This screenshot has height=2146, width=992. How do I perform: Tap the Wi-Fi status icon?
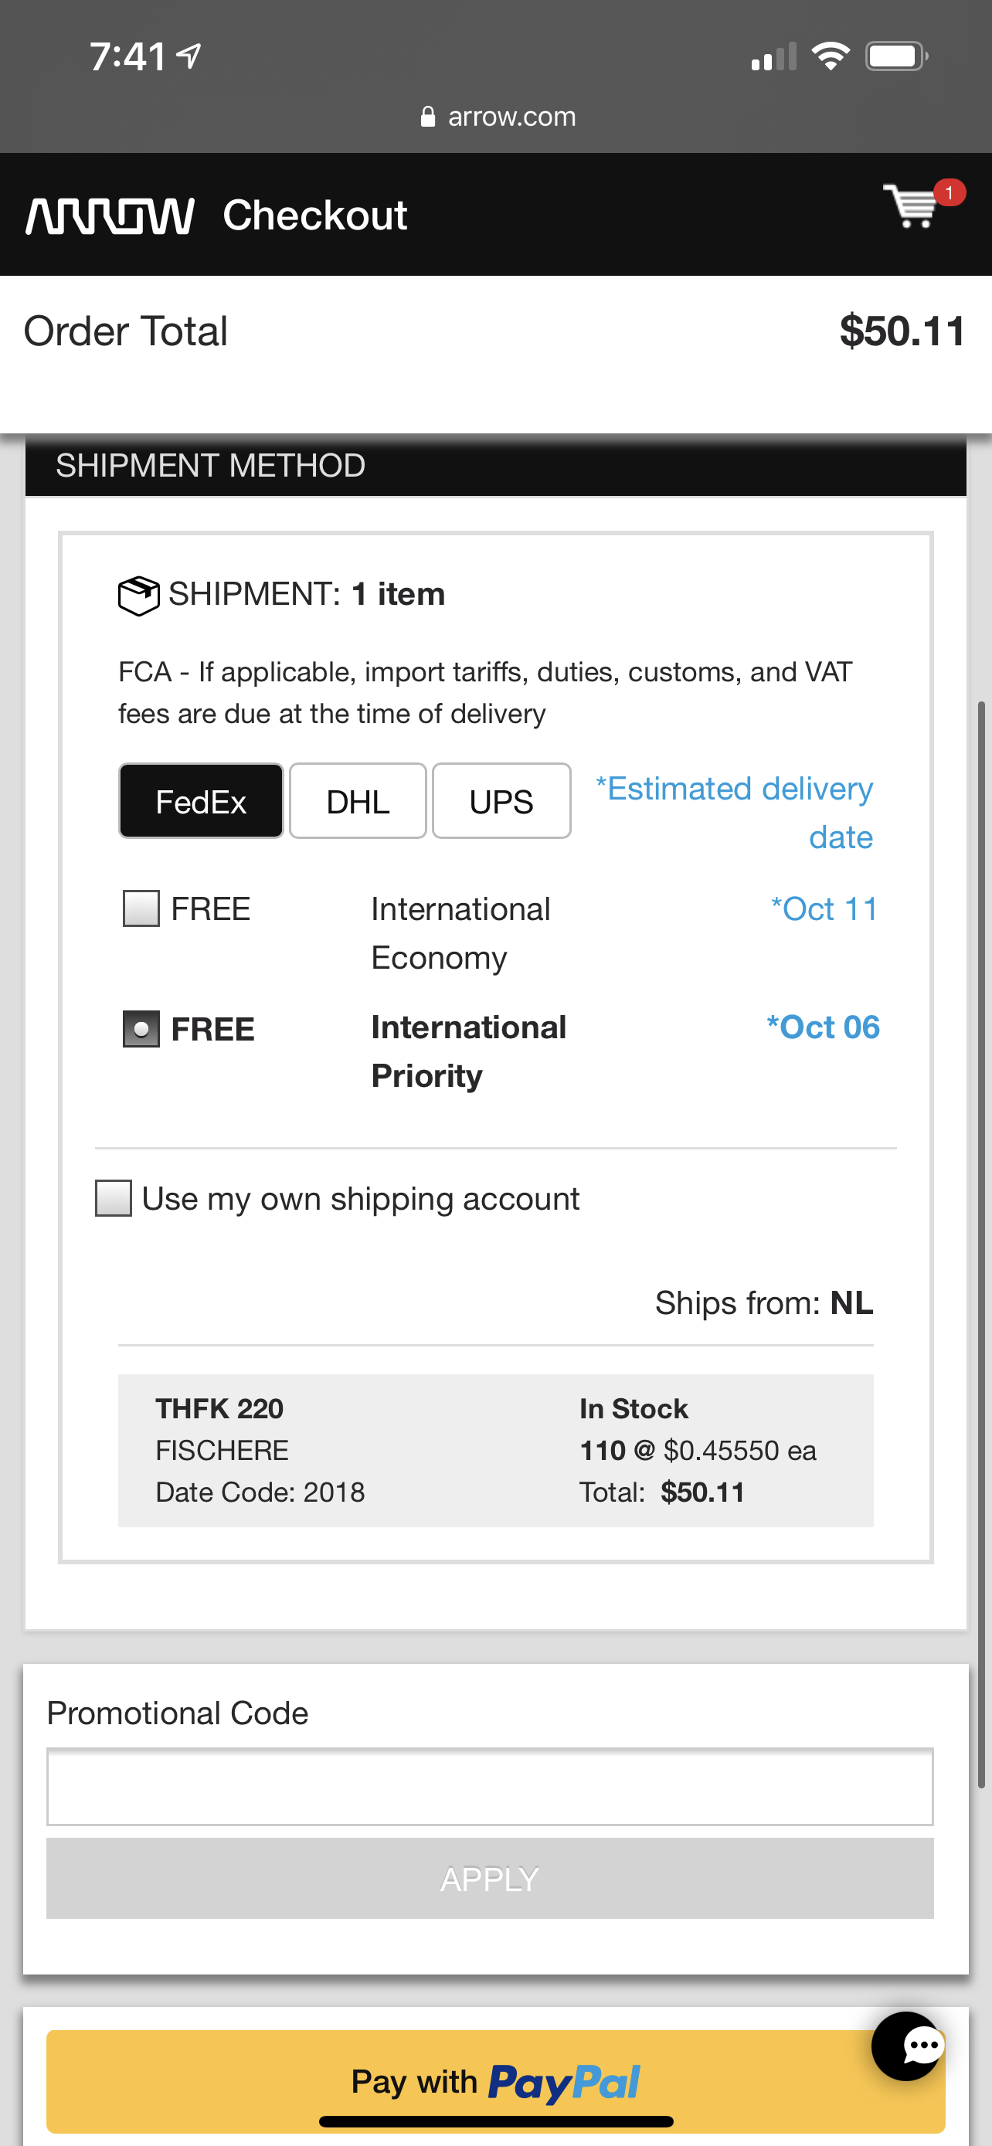pos(830,56)
